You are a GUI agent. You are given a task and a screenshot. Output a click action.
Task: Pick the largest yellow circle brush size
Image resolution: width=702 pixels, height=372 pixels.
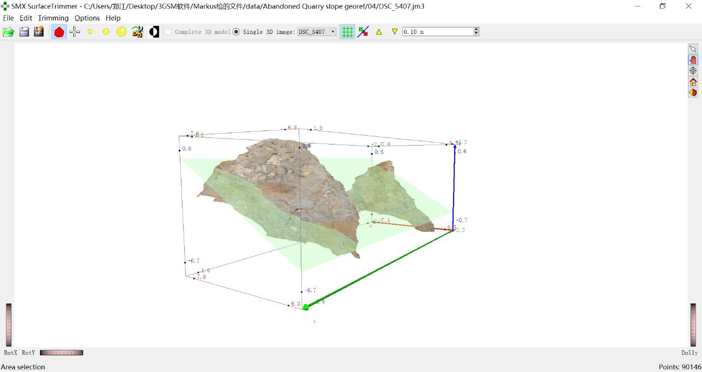122,32
